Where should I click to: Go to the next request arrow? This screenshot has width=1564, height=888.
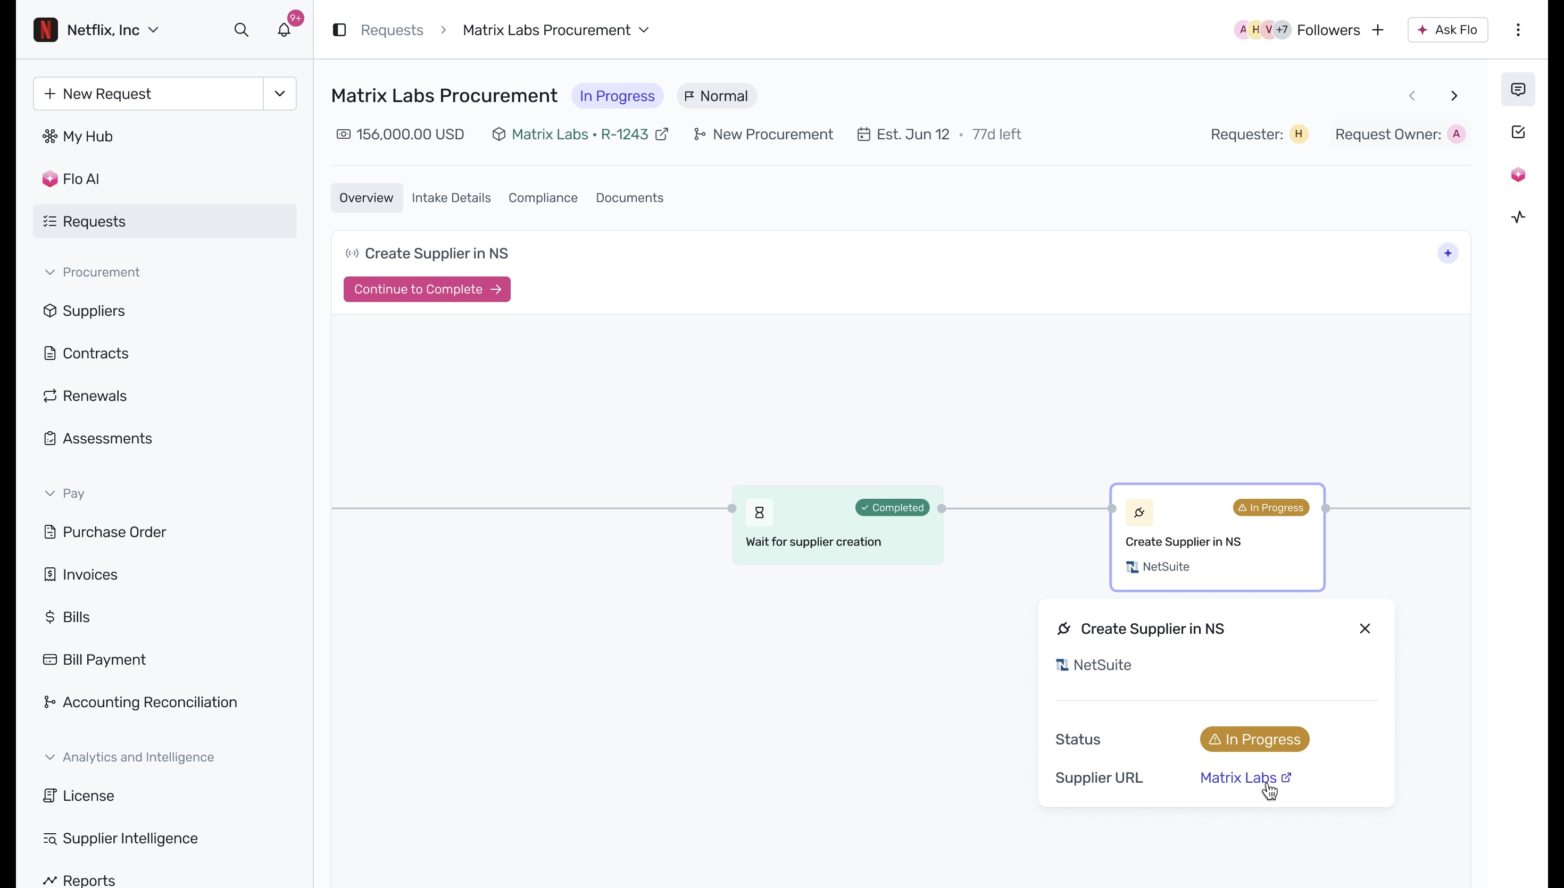coord(1454,96)
